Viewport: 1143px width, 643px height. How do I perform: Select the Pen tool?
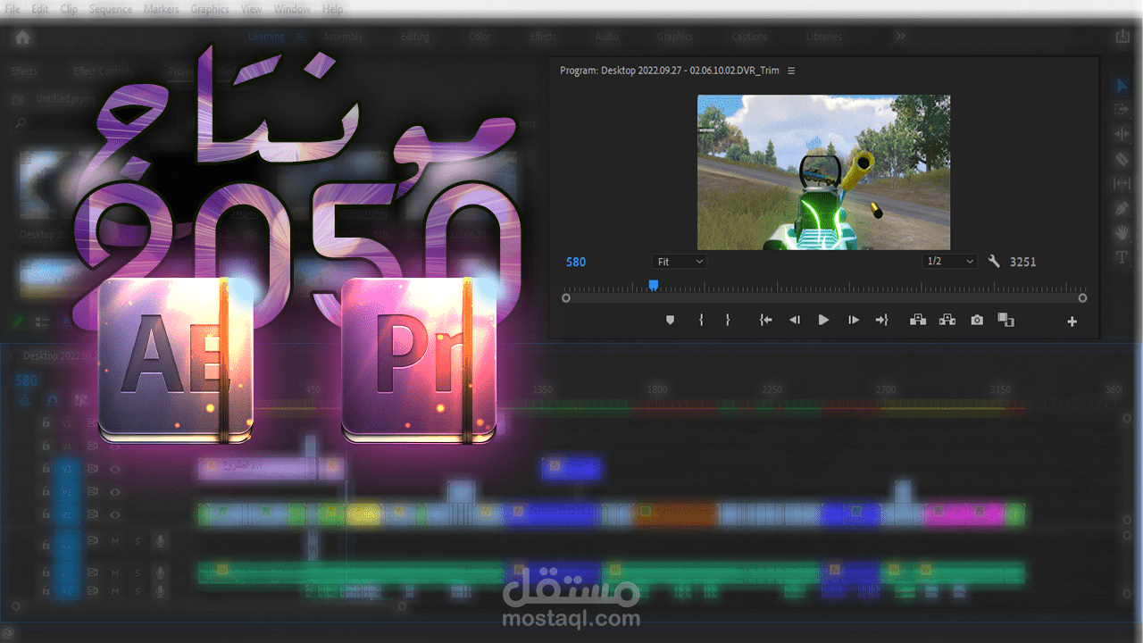click(1122, 208)
